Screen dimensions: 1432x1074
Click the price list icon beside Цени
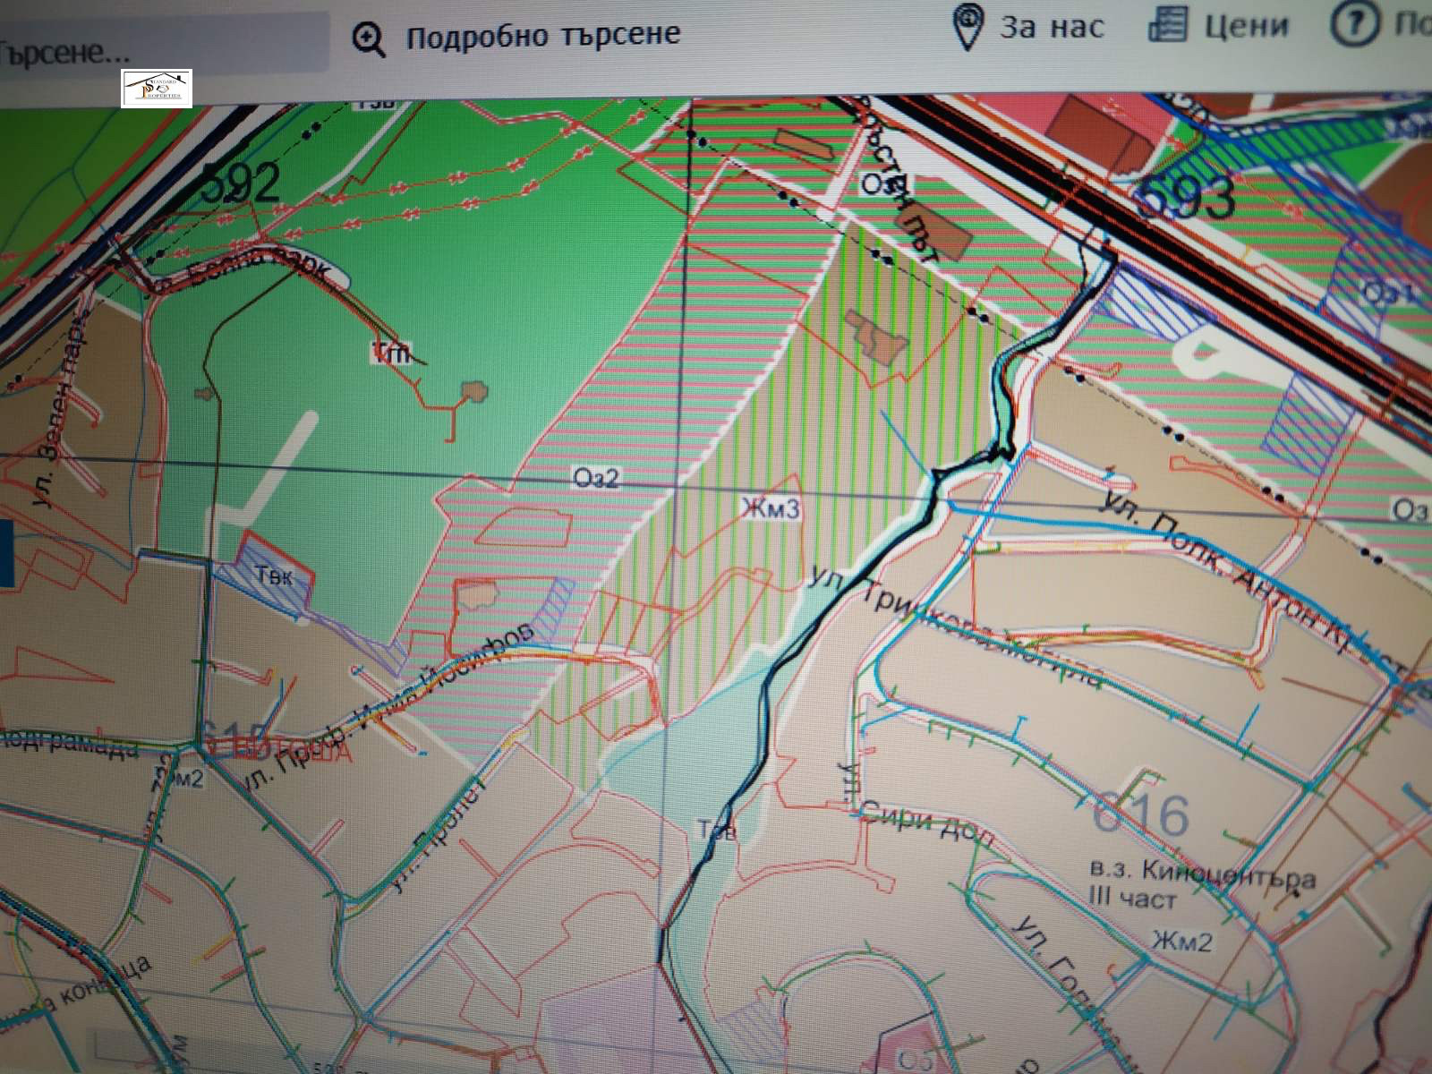pyautogui.click(x=1167, y=25)
